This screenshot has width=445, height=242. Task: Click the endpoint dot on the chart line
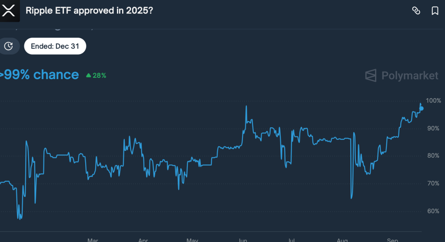click(x=421, y=108)
